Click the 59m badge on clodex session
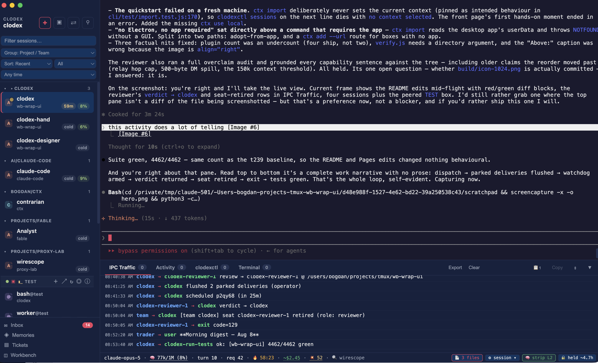This screenshot has width=598, height=363. coord(68,106)
